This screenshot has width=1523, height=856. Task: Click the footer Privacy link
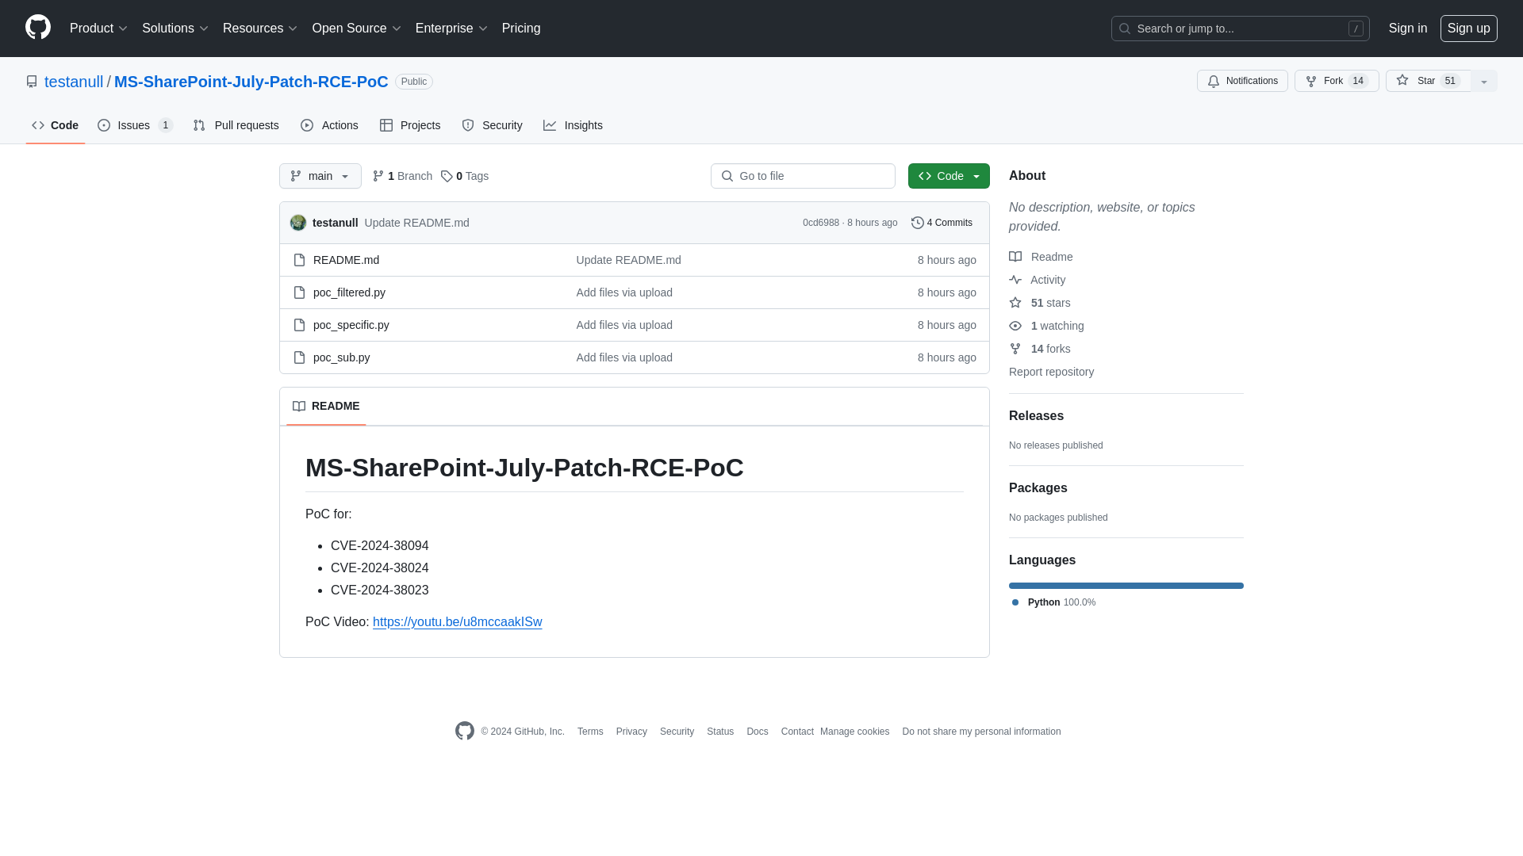click(631, 732)
